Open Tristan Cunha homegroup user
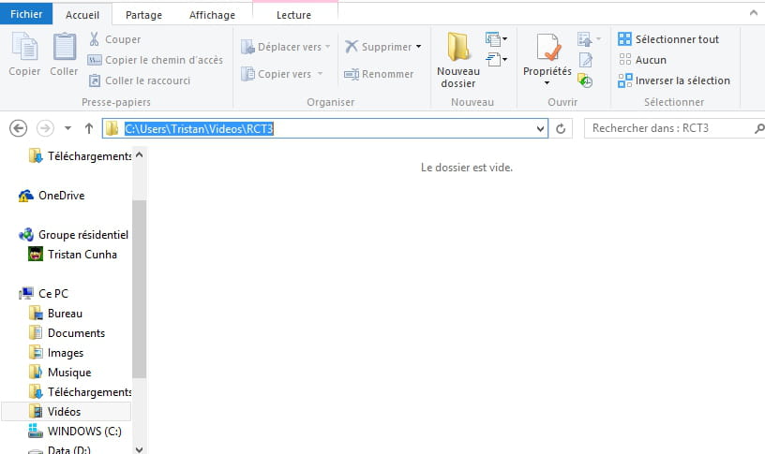Image resolution: width=765 pixels, height=454 pixels. coord(73,255)
